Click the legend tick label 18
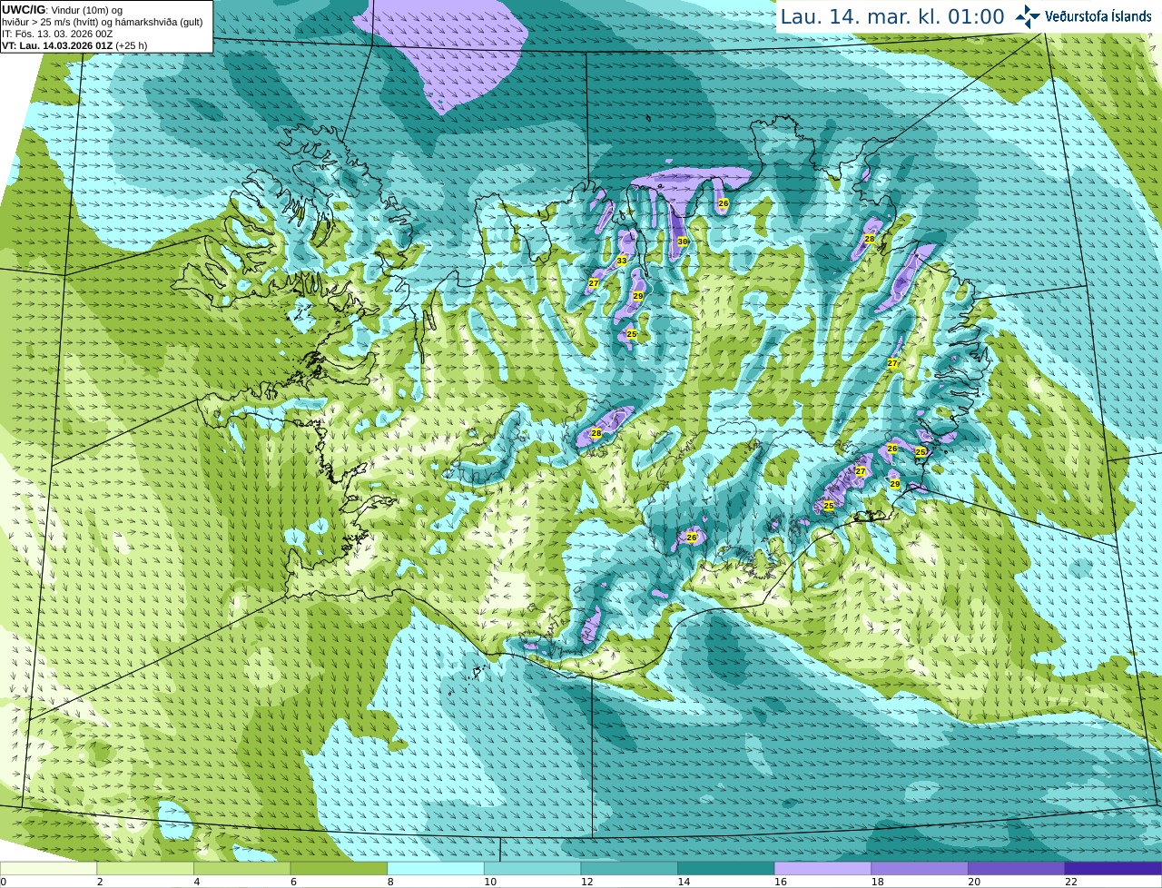The width and height of the screenshot is (1162, 888). [x=877, y=882]
